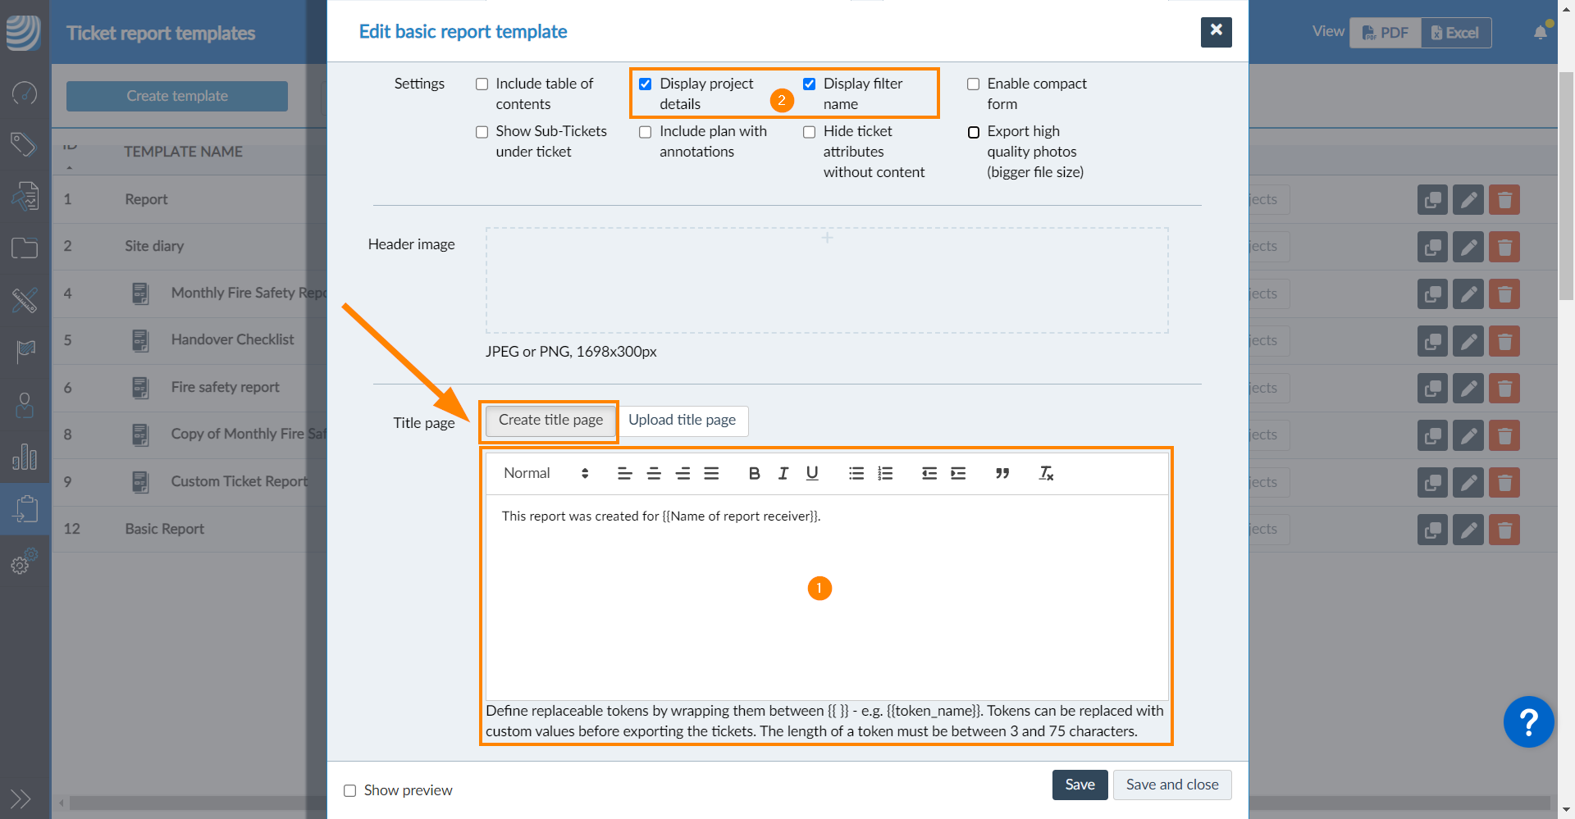Toggle bold formatting in title page editor
Screen dimensions: 1575x819
click(754, 473)
